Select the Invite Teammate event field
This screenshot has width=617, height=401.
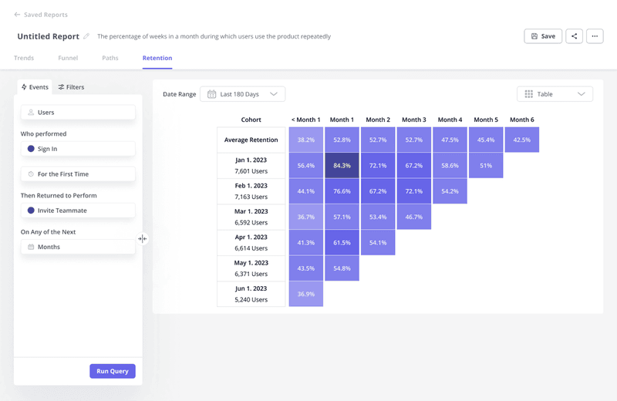[x=78, y=211]
